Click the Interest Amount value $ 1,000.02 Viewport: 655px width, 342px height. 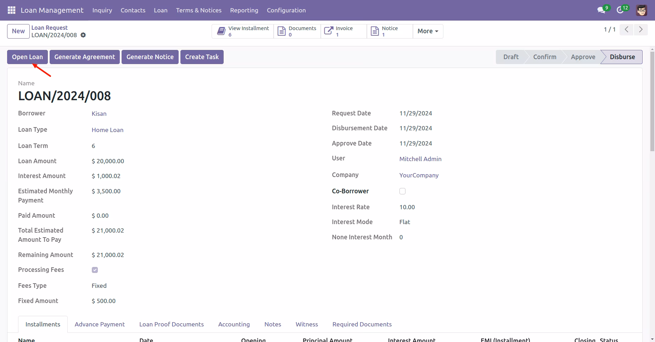(106, 176)
